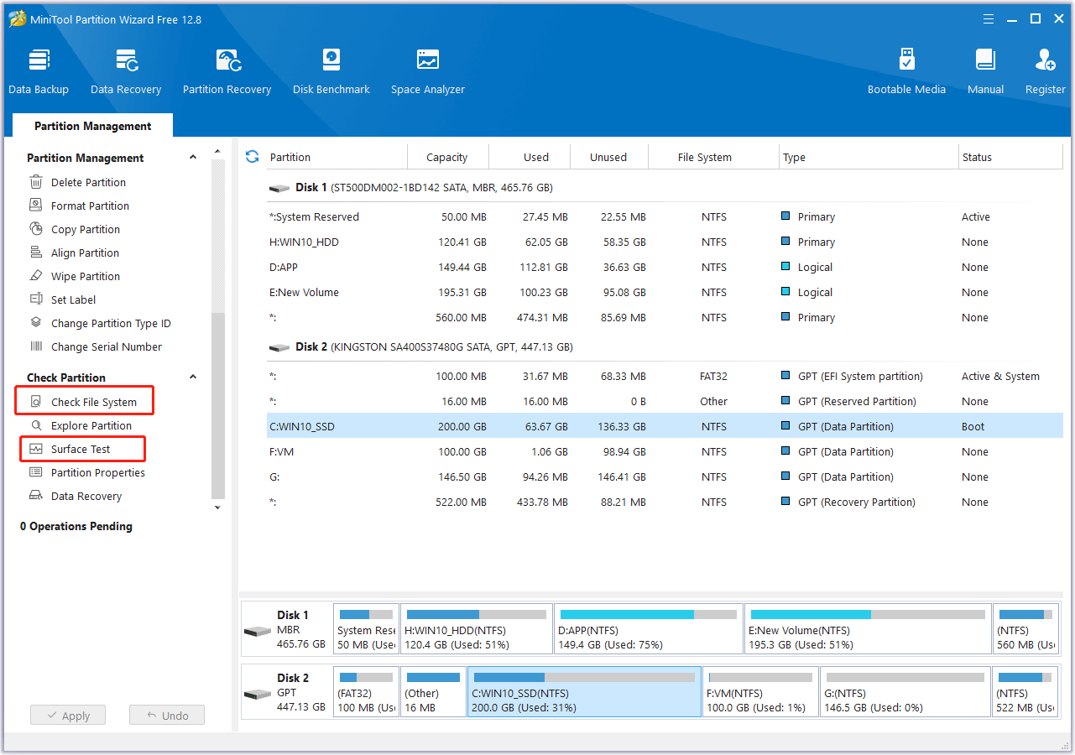Select F:VM(NTFS) block in Disk 2 map

point(760,691)
